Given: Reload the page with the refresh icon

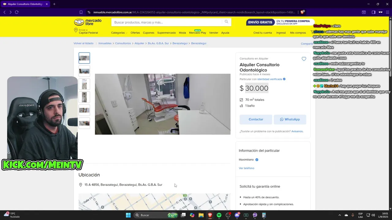Looking at the screenshot, I should [17, 12].
